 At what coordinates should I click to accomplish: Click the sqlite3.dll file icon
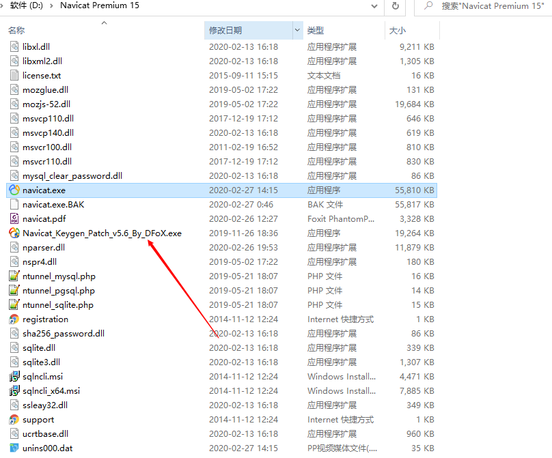[14, 362]
